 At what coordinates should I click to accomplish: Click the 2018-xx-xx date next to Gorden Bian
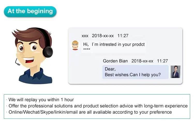point(142,61)
